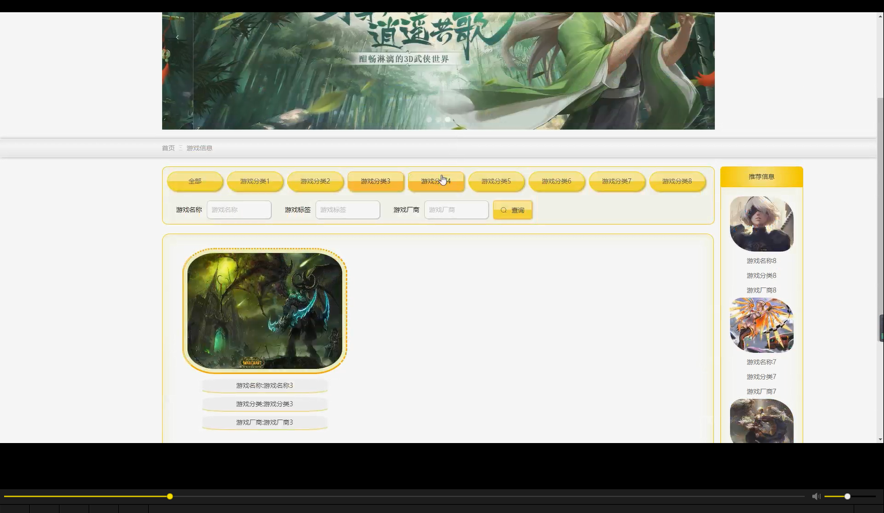Open recommended game thumbnail for 游戏名称8

762,224
